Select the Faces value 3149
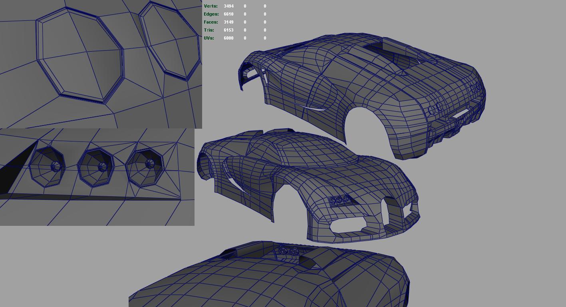This screenshot has width=566, height=307. 228,22
